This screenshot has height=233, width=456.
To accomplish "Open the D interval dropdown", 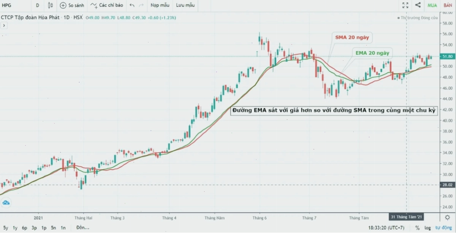I will coord(37,5).
